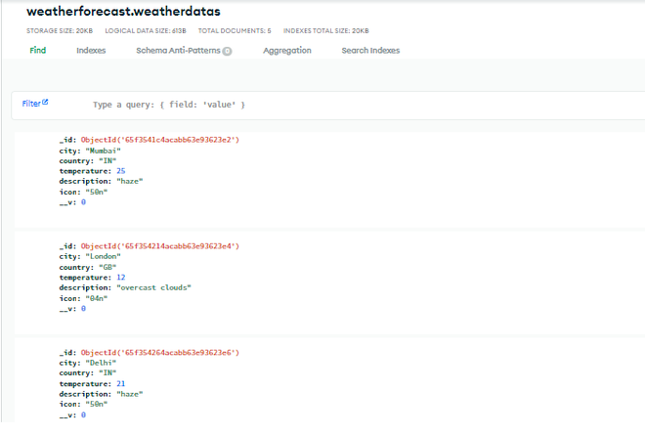Image resolution: width=645 pixels, height=435 pixels.
Task: Click the external link icon beside Filter
Action: coord(45,102)
